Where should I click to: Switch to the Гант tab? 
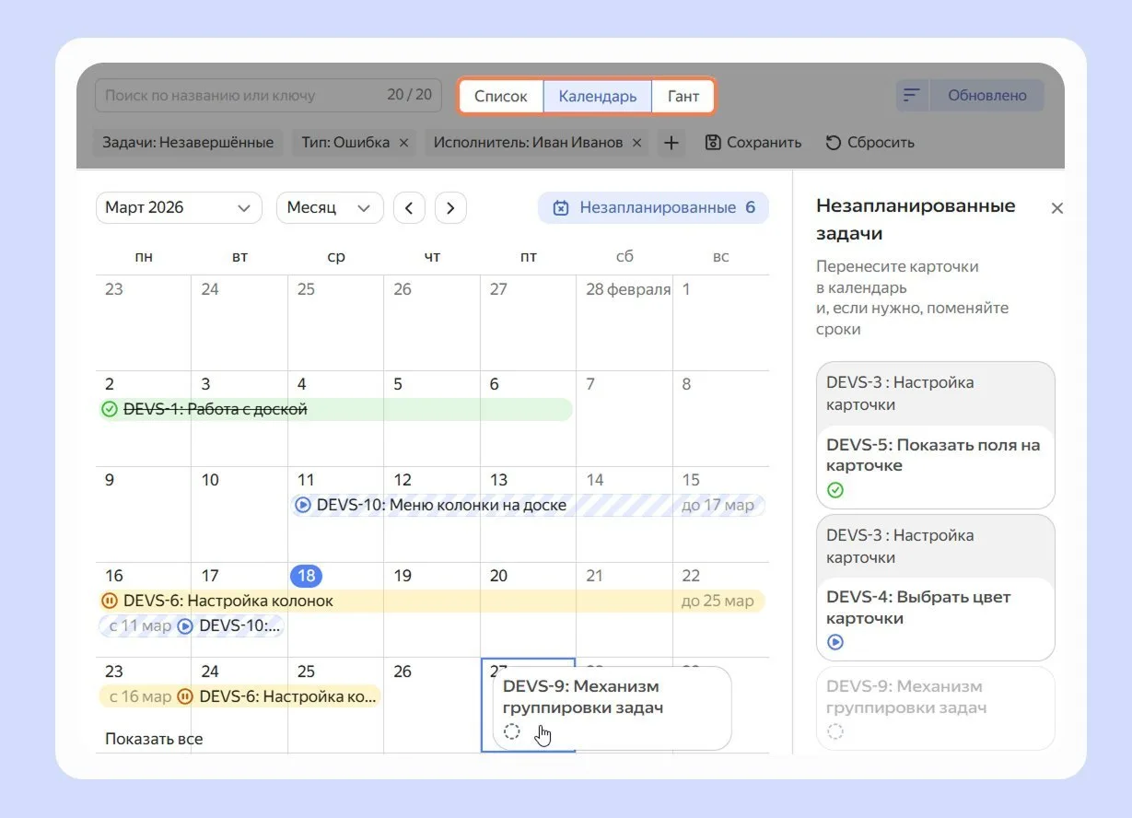click(x=683, y=96)
